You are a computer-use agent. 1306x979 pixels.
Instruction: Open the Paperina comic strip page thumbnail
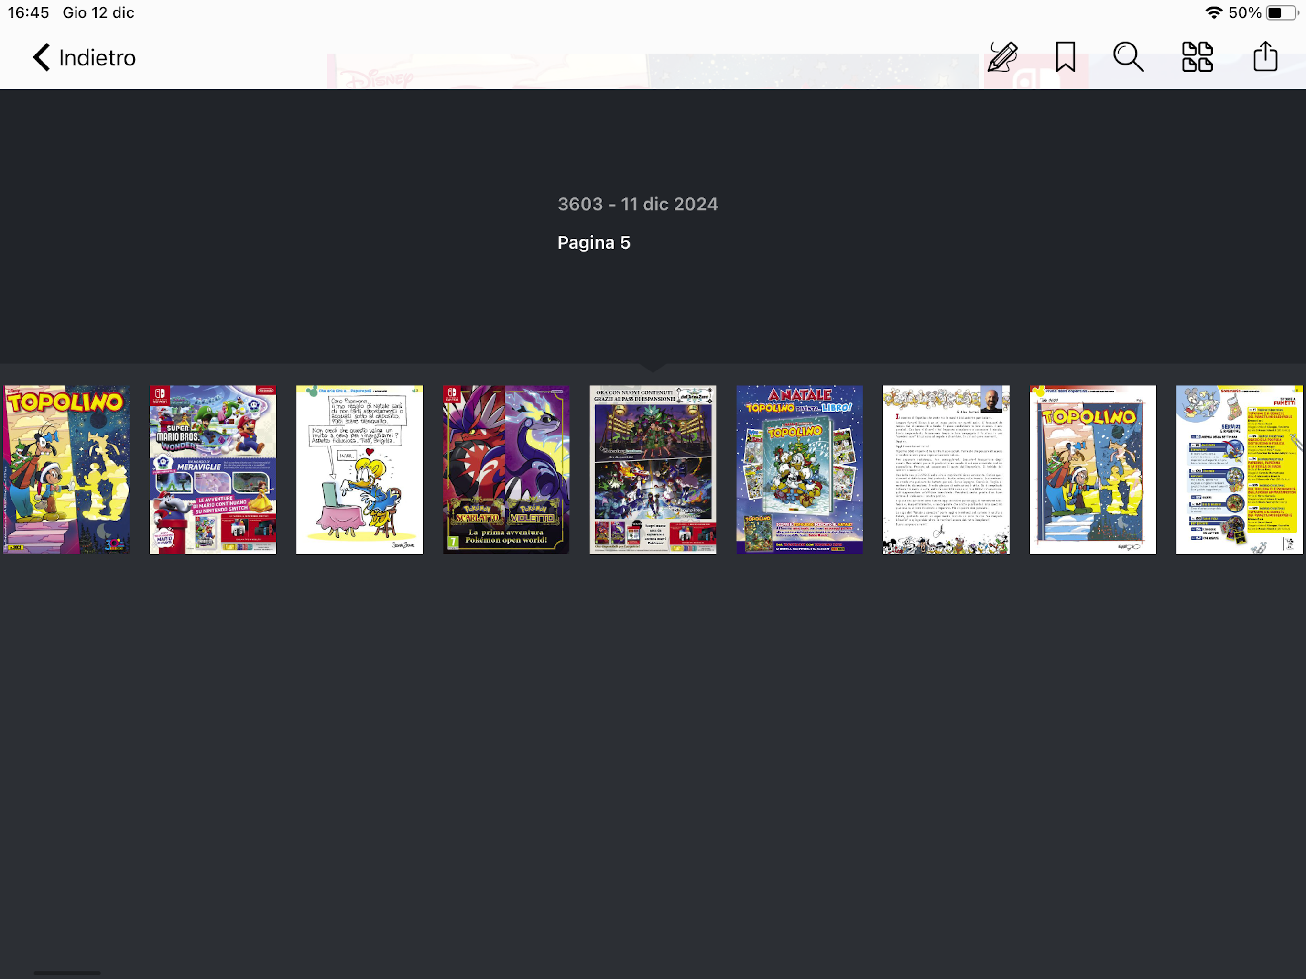click(x=359, y=469)
